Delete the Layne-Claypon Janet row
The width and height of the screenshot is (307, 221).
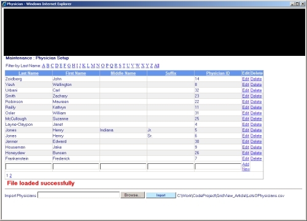pos(256,125)
